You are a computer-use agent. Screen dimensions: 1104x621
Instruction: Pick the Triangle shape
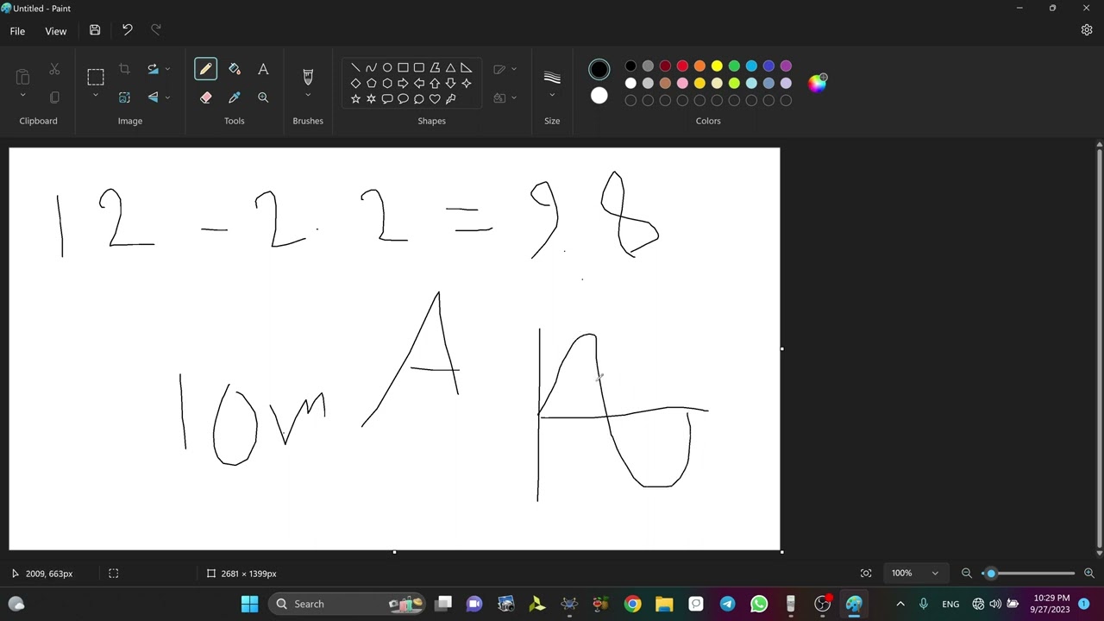point(450,67)
